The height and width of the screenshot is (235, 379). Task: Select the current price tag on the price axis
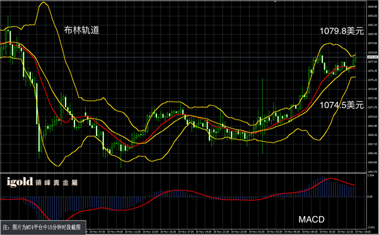tap(373, 57)
